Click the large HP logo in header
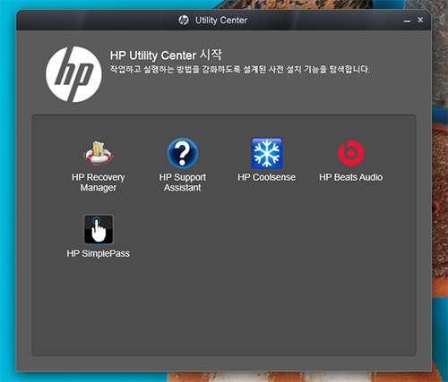This screenshot has height=382, width=448. (x=73, y=74)
